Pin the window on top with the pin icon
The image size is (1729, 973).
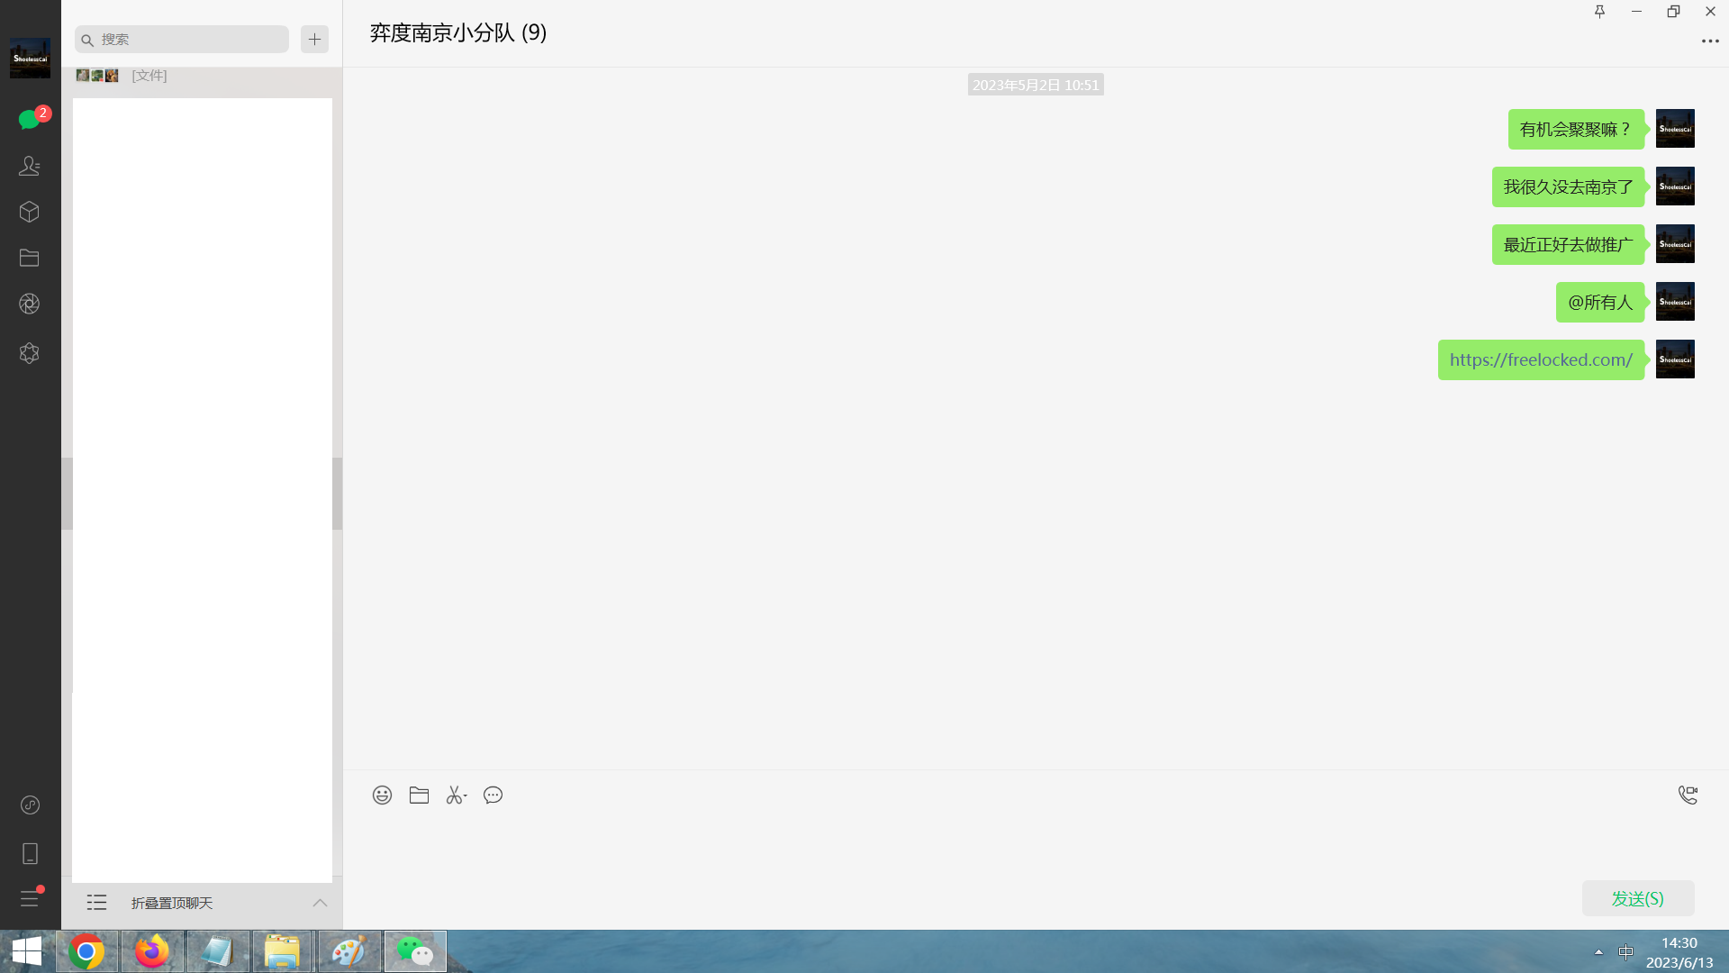pos(1599,12)
